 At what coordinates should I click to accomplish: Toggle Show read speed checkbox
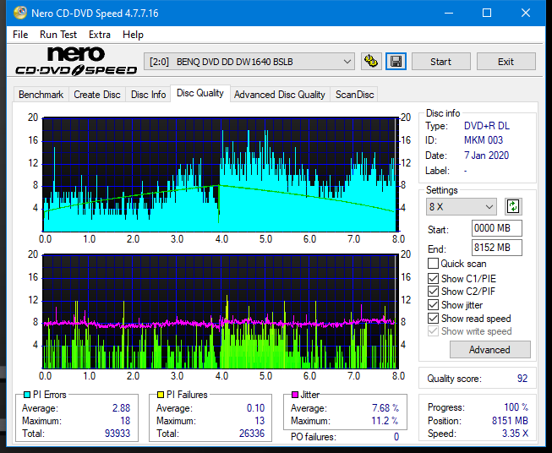pyautogui.click(x=433, y=318)
